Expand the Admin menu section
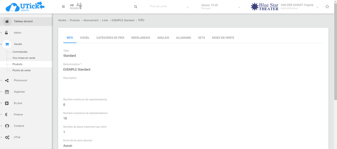The image size is (337, 149). pos(1,33)
